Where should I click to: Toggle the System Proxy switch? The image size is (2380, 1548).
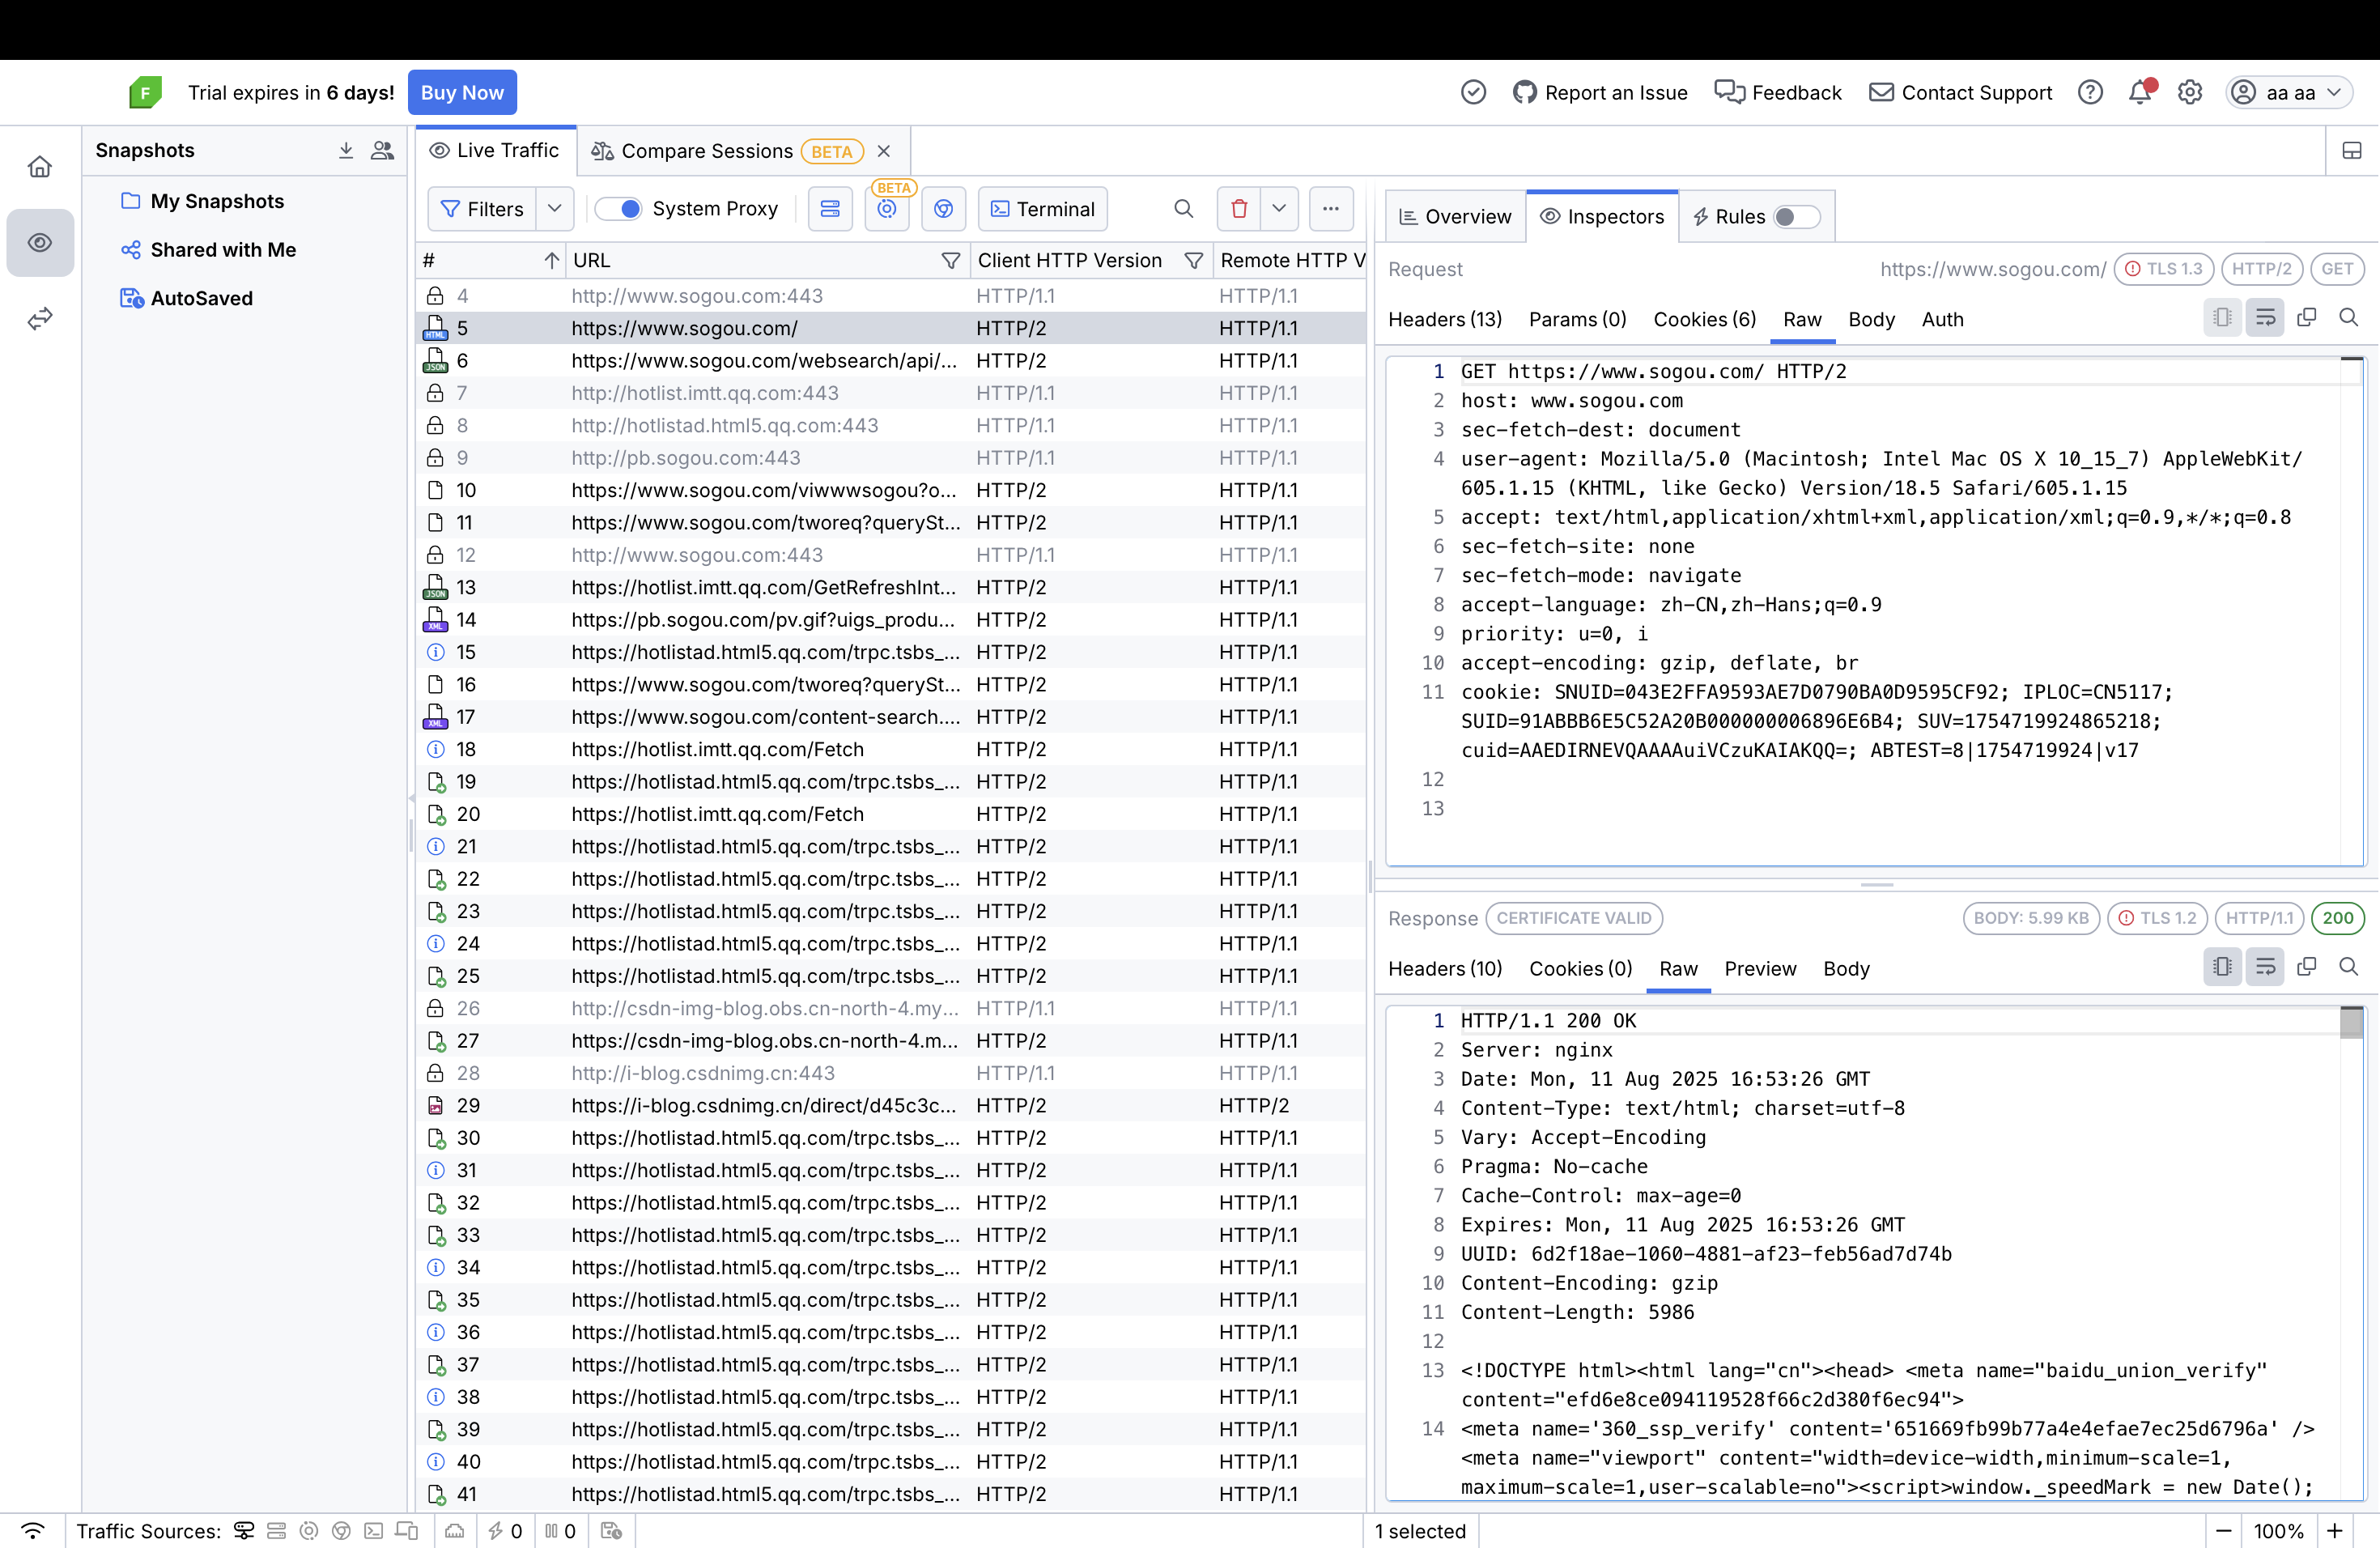[x=618, y=208]
